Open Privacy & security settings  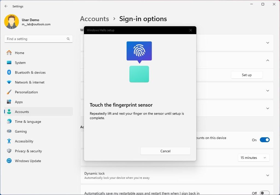(x=28, y=151)
